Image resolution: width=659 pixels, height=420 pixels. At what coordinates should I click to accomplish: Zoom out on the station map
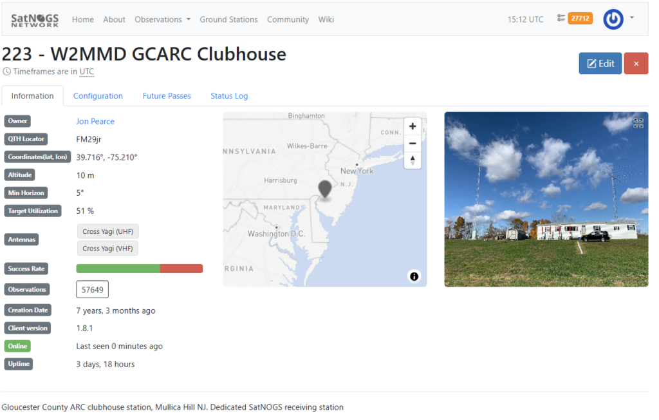coord(413,143)
